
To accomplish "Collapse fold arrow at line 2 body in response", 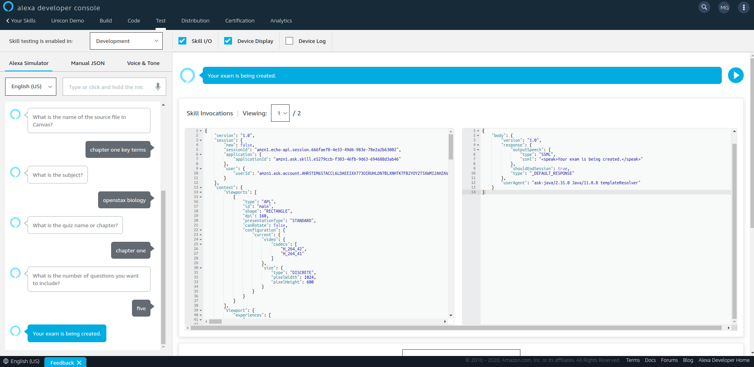I will [x=478, y=135].
